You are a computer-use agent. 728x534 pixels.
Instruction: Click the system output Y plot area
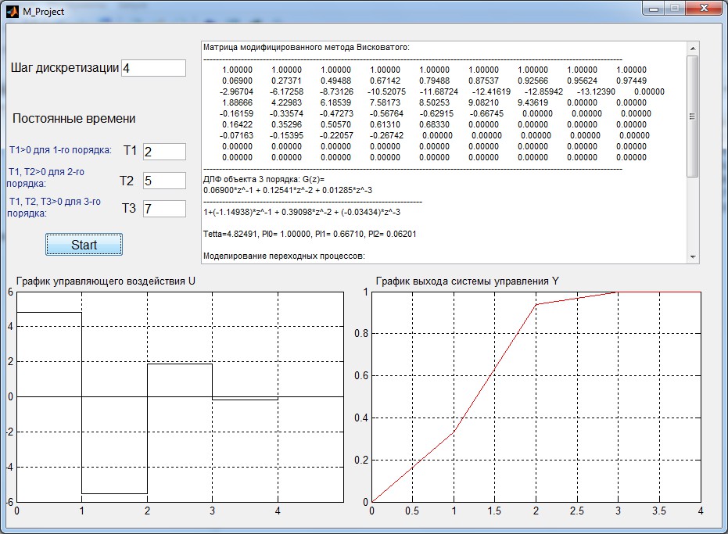[536, 397]
